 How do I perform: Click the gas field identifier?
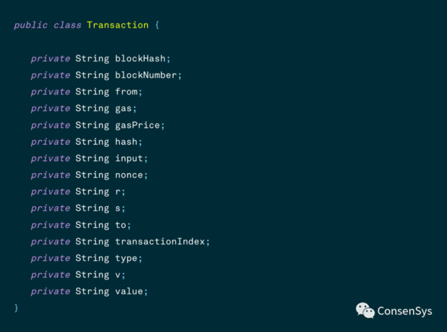click(123, 108)
